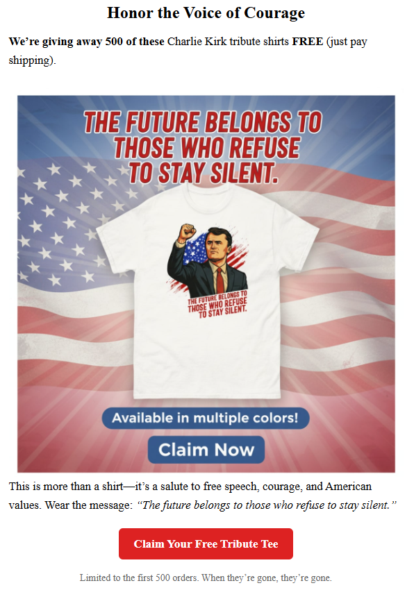This screenshot has width=414, height=590.
Task: Click the shirt's neck collar
Action: pyautogui.click(x=206, y=188)
